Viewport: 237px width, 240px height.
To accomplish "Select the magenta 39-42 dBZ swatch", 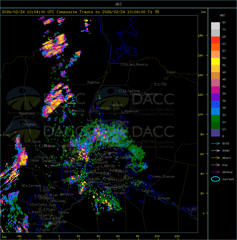I will click(215, 90).
